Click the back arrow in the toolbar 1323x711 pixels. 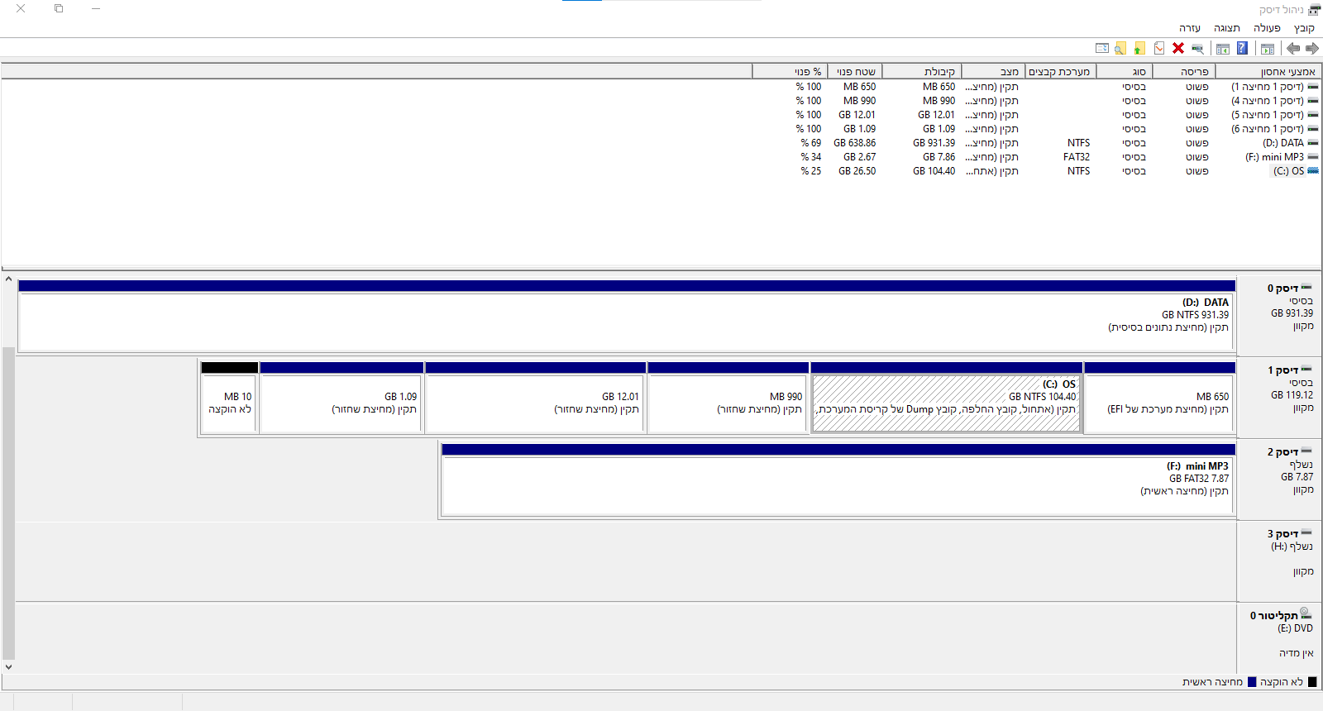(1293, 48)
